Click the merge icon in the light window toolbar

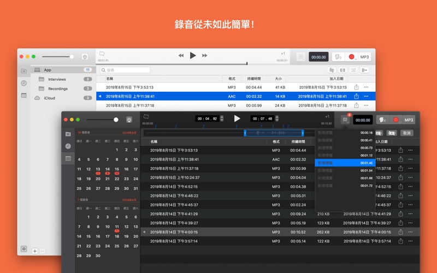click(x=353, y=70)
